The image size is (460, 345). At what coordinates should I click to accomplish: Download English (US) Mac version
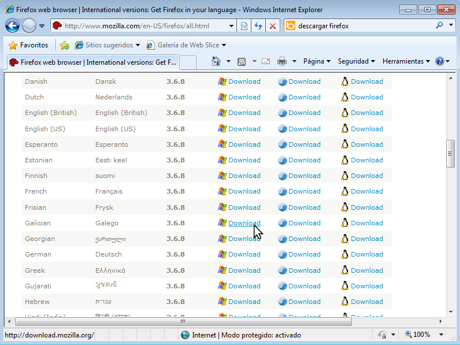pos(305,129)
